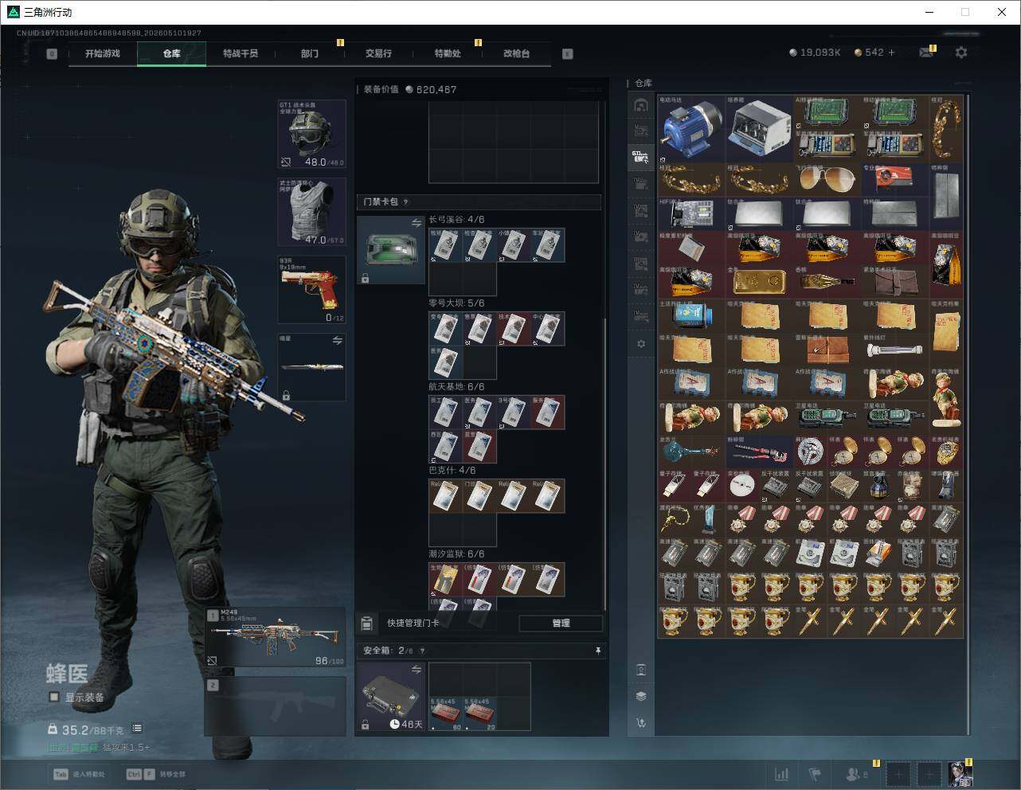
Task: Open the storage sidebar gear settings
Action: click(641, 344)
